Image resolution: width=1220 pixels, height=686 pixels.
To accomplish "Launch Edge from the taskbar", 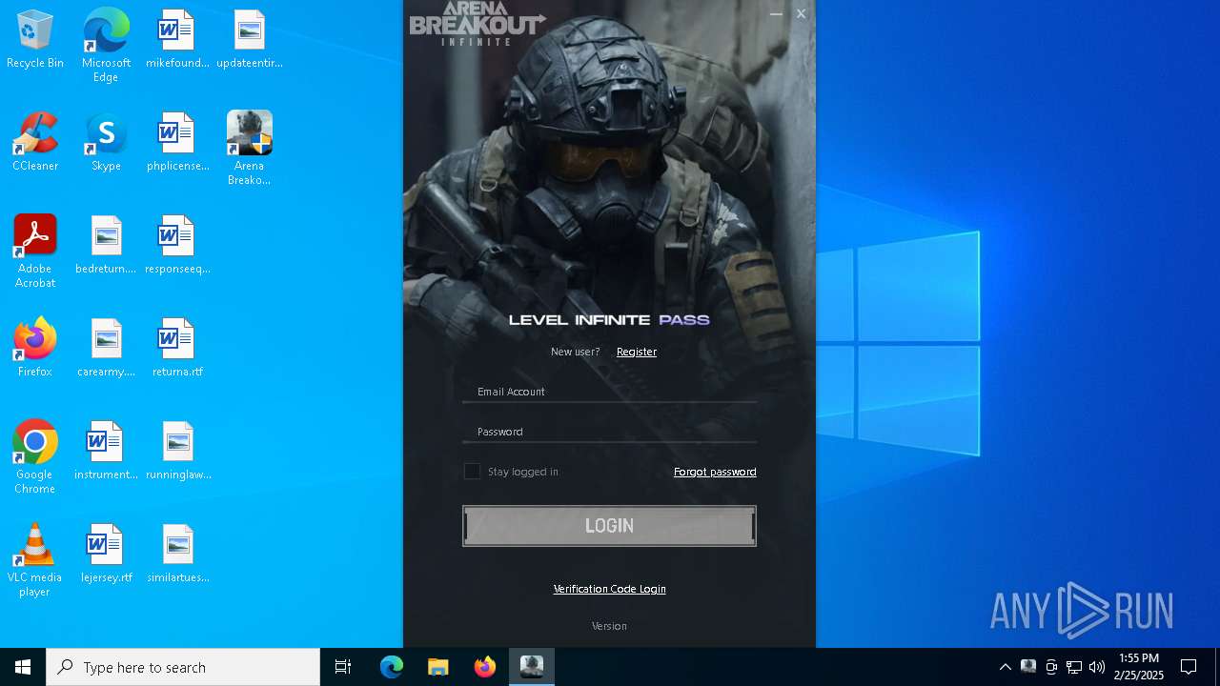I will (x=392, y=667).
